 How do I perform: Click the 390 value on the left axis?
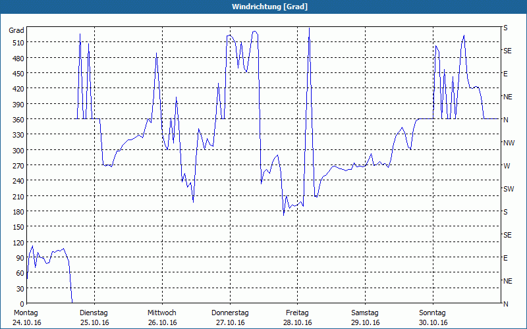18,105
